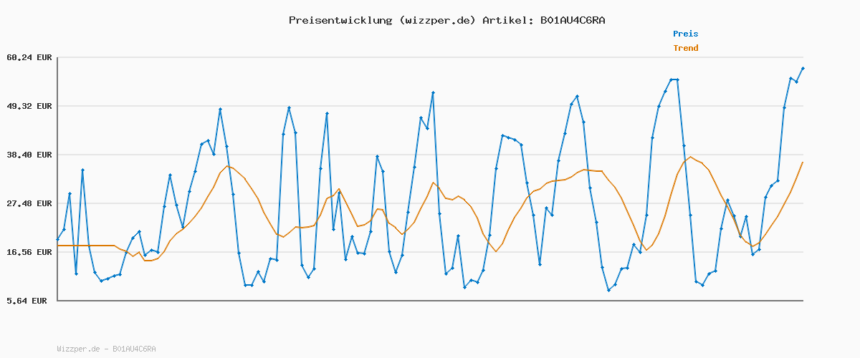This screenshot has width=860, height=358.
Task: Click wizzper.de in the chart title
Action: coord(437,20)
